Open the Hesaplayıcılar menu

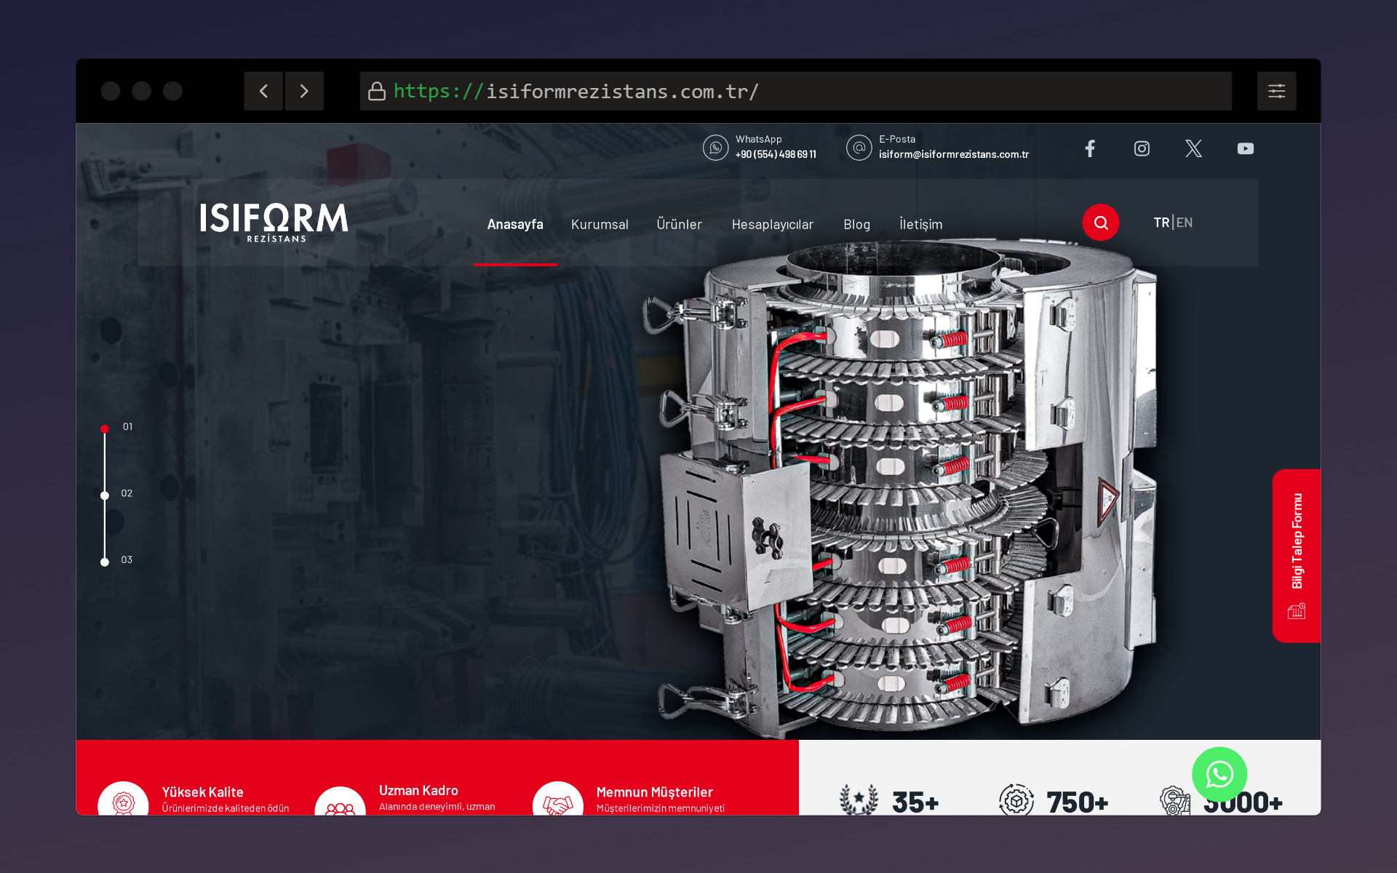(x=772, y=224)
